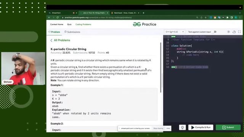
Task: Switch to the Streamyard browser tab
Action: coord(62,13)
